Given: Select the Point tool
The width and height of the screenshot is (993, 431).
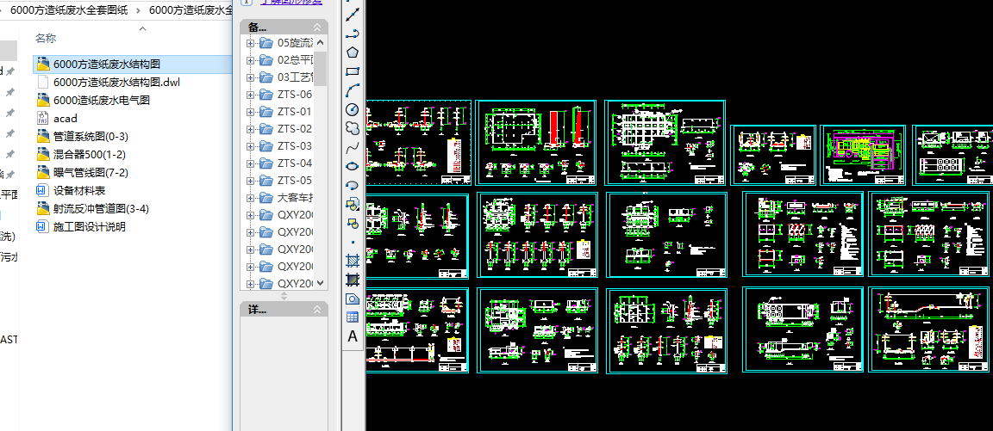Looking at the screenshot, I should tap(353, 242).
